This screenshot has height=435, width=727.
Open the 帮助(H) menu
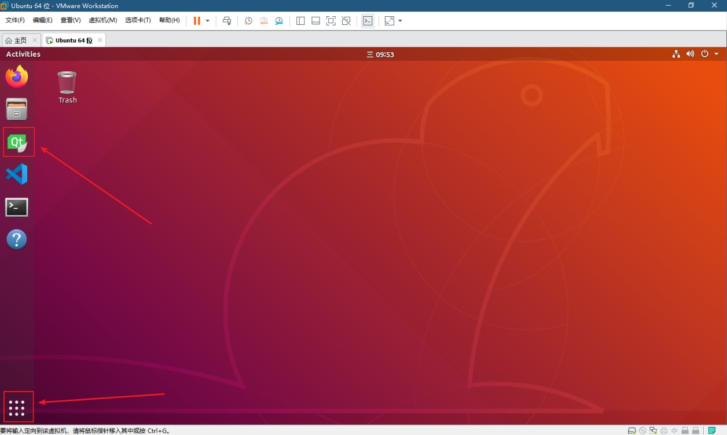tap(169, 20)
